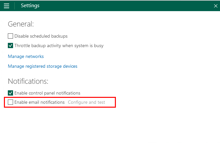Image resolution: width=220 pixels, height=143 pixels.
Task: Click the "Enable email notifications" label text
Action: (39, 102)
